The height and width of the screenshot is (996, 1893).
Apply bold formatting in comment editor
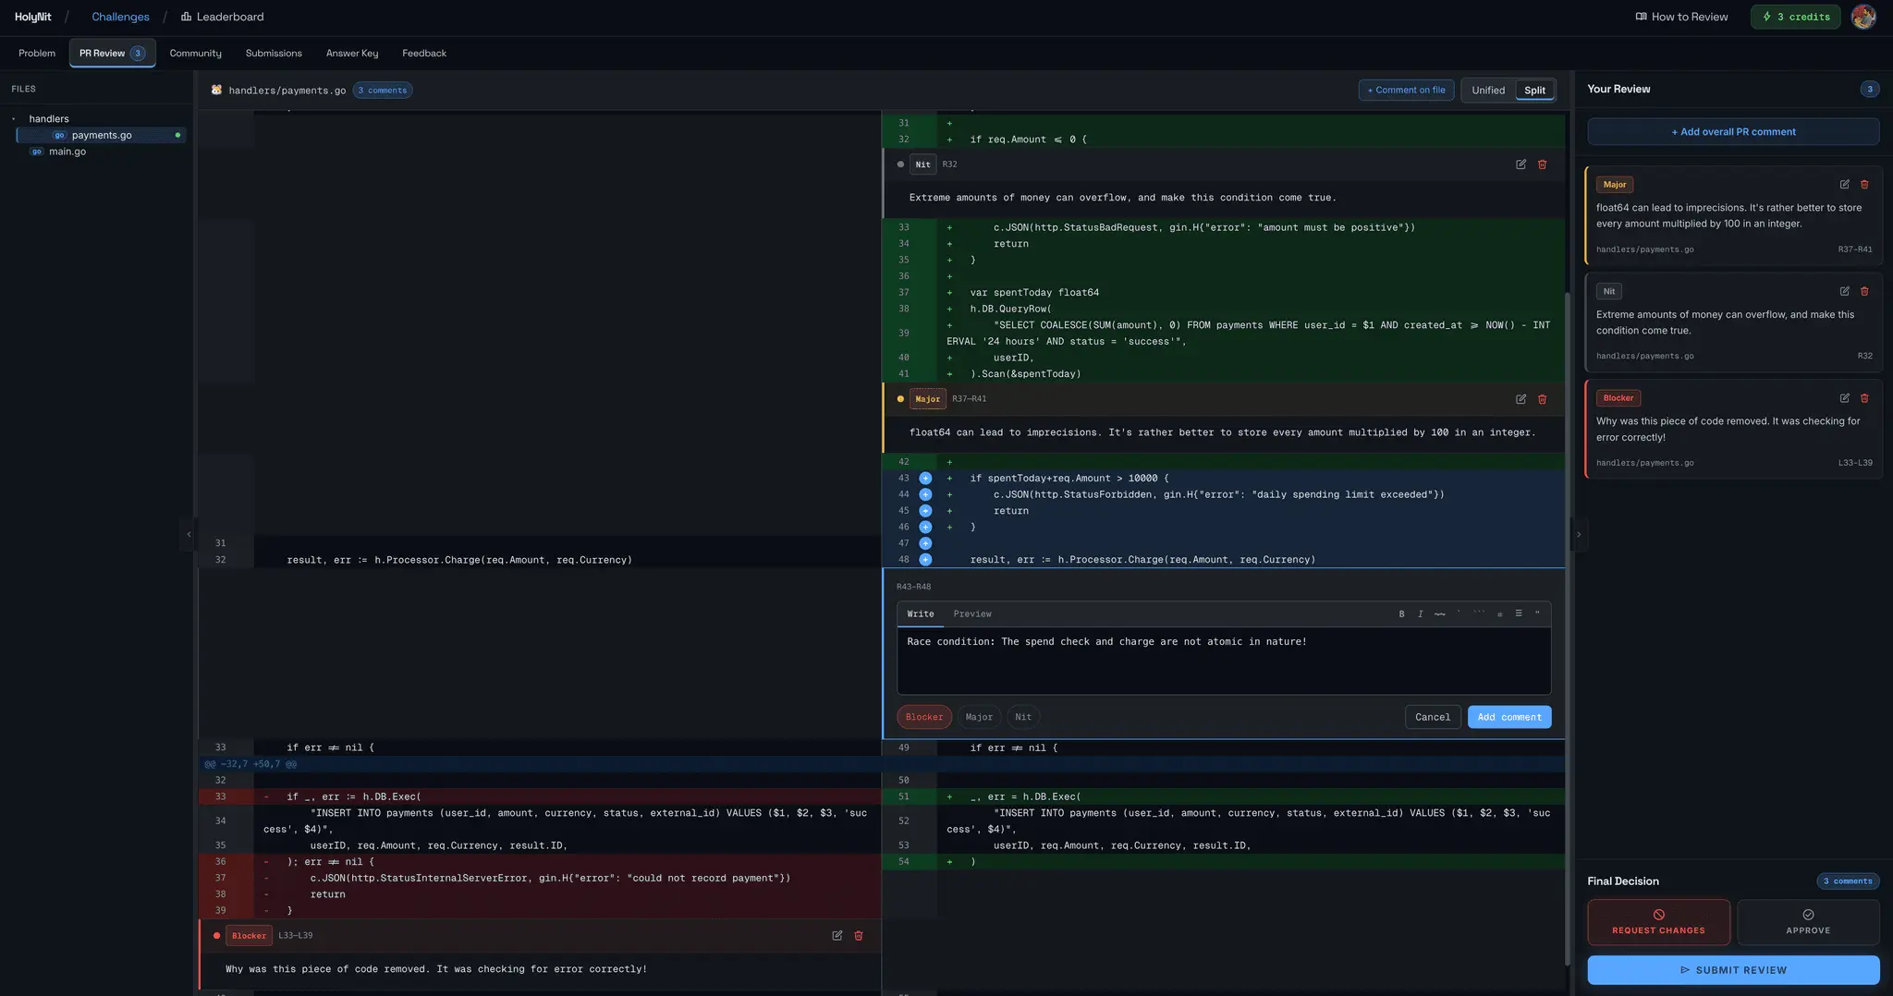tap(1401, 614)
